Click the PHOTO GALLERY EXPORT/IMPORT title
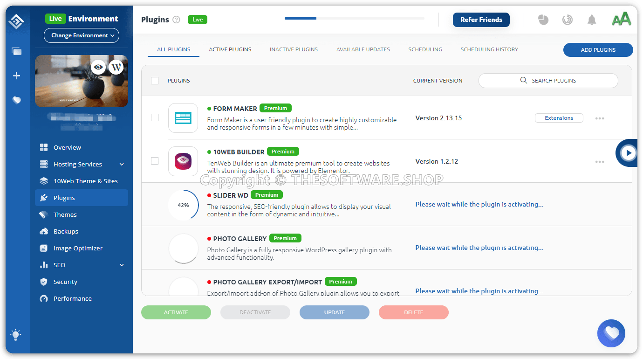Image resolution: width=643 pixels, height=359 pixels. click(x=267, y=282)
